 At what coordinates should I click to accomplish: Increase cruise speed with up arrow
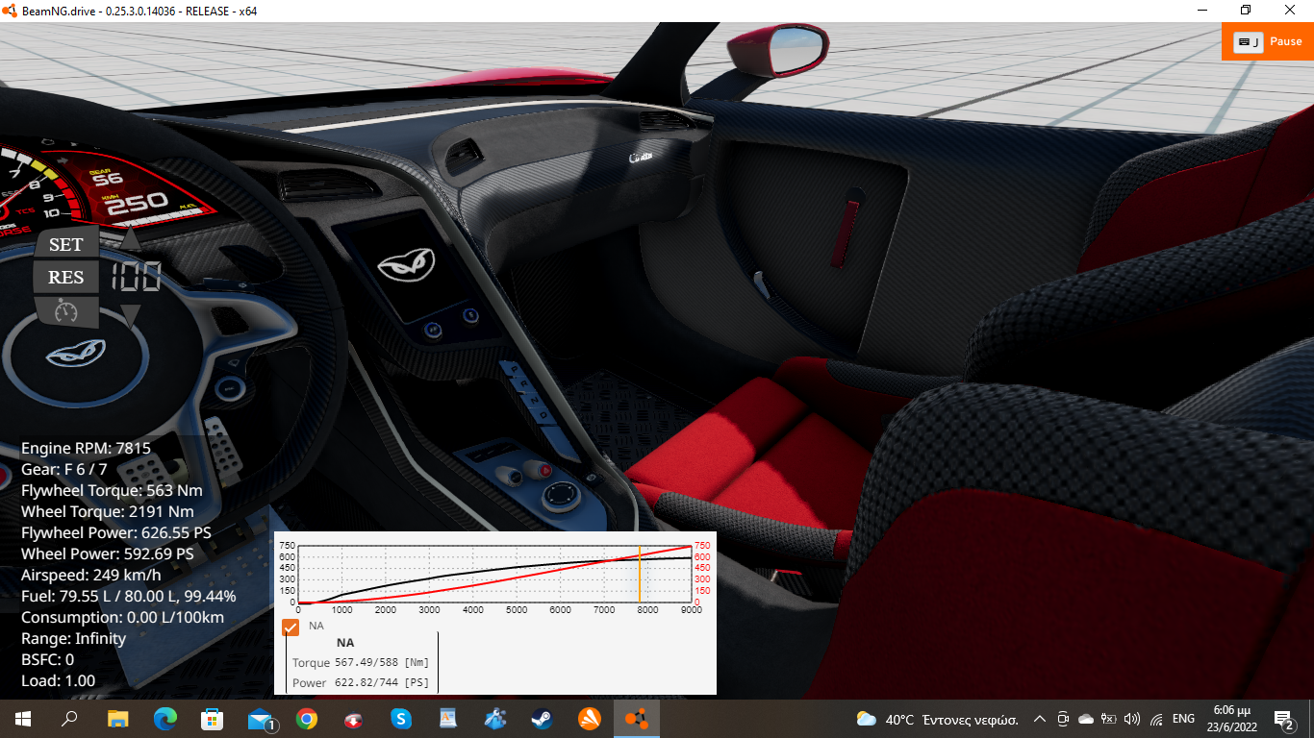click(x=131, y=239)
